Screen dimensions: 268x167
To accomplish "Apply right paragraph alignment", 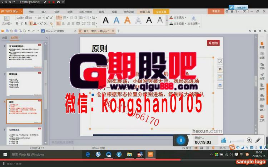I will (68, 23).
